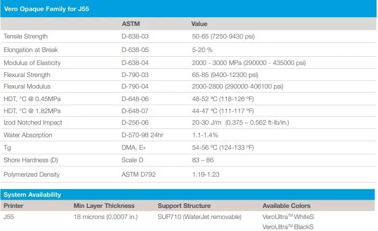Image resolution: width=378 pixels, height=231 pixels.
Task: Click the 'Elongation at Break' row label
Action: [31, 50]
